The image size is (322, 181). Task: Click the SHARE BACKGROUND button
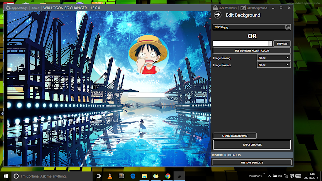pyautogui.click(x=234, y=136)
